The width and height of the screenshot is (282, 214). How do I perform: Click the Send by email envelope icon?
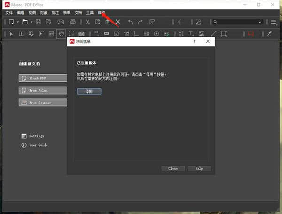[x=61, y=22]
